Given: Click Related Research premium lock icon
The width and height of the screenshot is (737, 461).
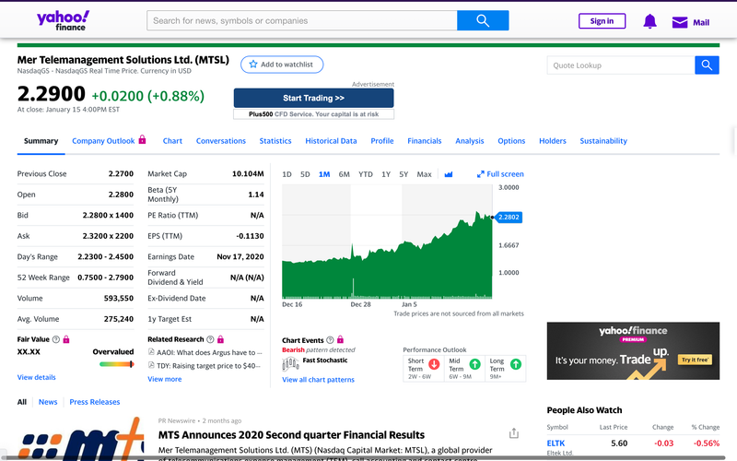Looking at the screenshot, I should tap(220, 339).
